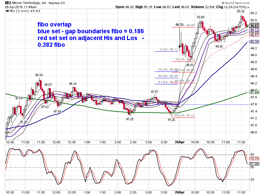This screenshot has width=262, height=195.
Task: Click "12:30" on the price chart's time axis
Action: [x=72, y=142]
